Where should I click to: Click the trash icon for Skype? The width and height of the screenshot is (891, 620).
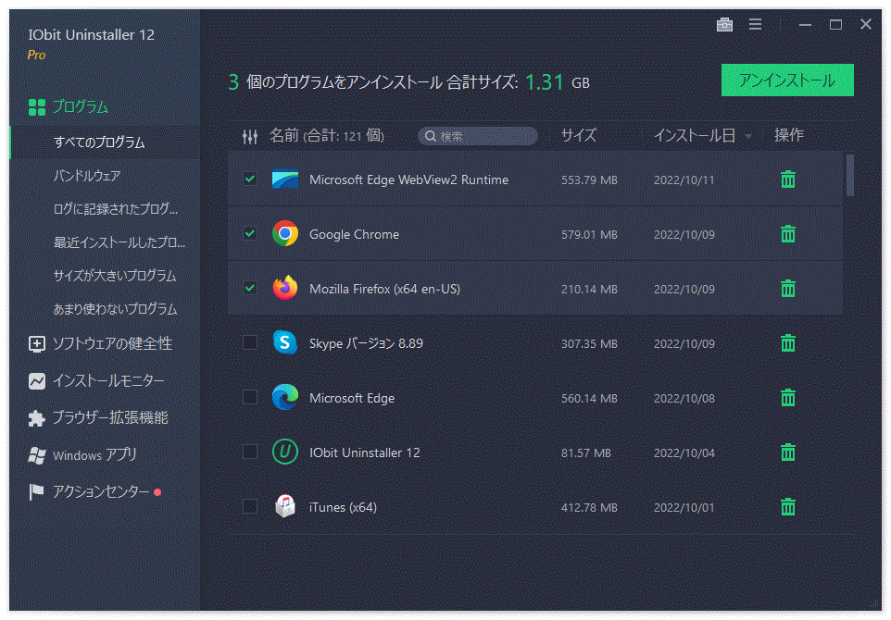point(787,343)
